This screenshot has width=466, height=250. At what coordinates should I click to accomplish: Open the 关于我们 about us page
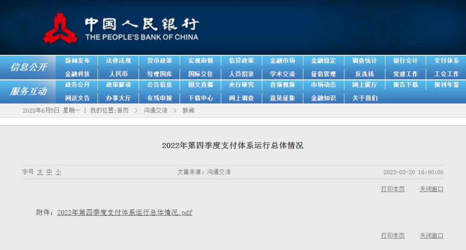(364, 98)
